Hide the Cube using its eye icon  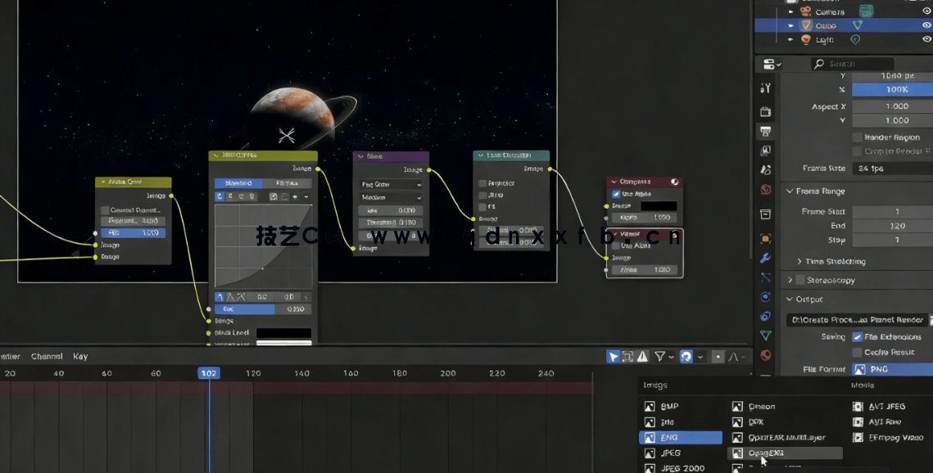[x=926, y=25]
